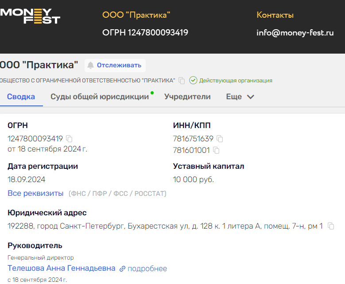The width and height of the screenshot is (345, 284).
Task: Click the bell icon in Отслеживать
Action: point(90,66)
